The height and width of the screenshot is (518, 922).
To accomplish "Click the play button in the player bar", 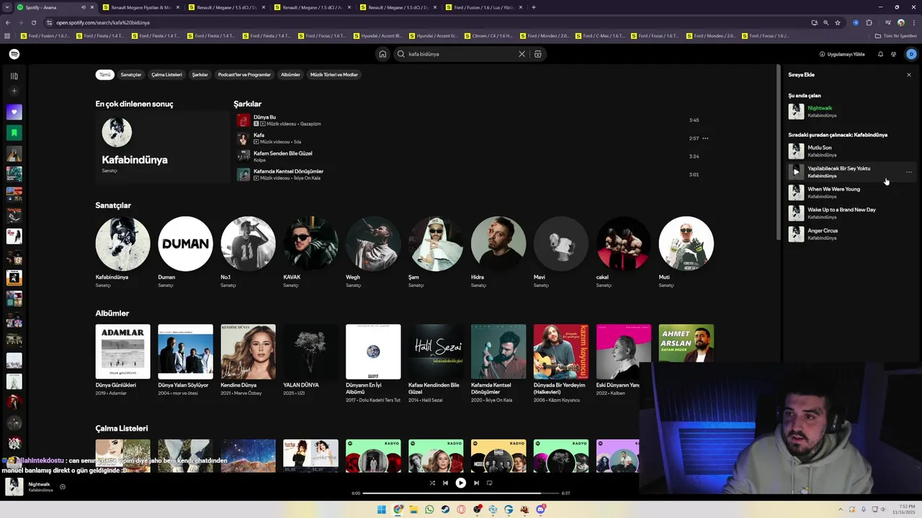I will coord(460,483).
